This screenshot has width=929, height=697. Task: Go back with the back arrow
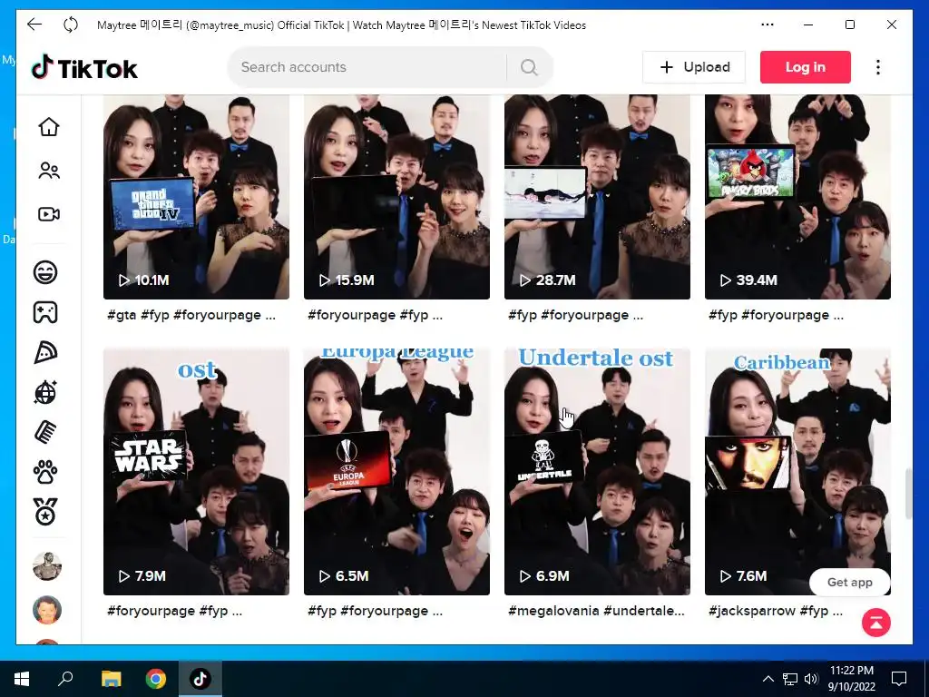point(34,25)
